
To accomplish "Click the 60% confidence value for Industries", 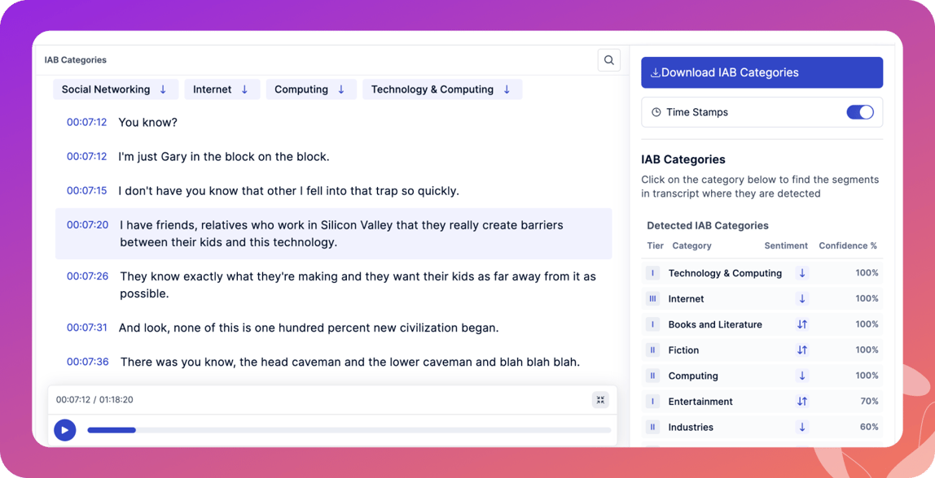I will tap(869, 427).
